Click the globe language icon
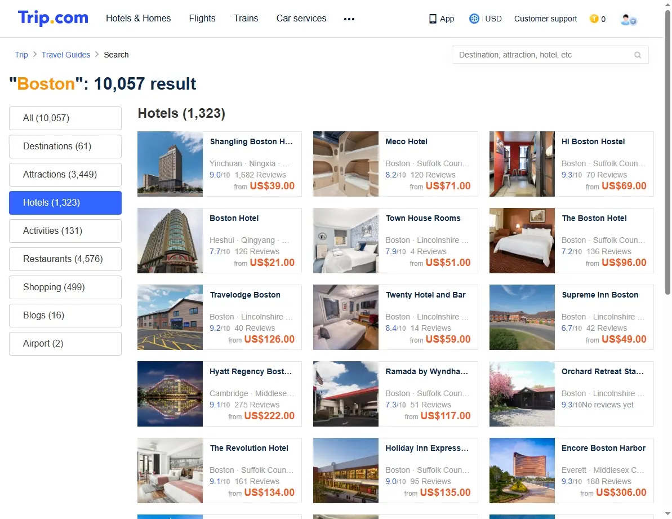 [x=474, y=19]
